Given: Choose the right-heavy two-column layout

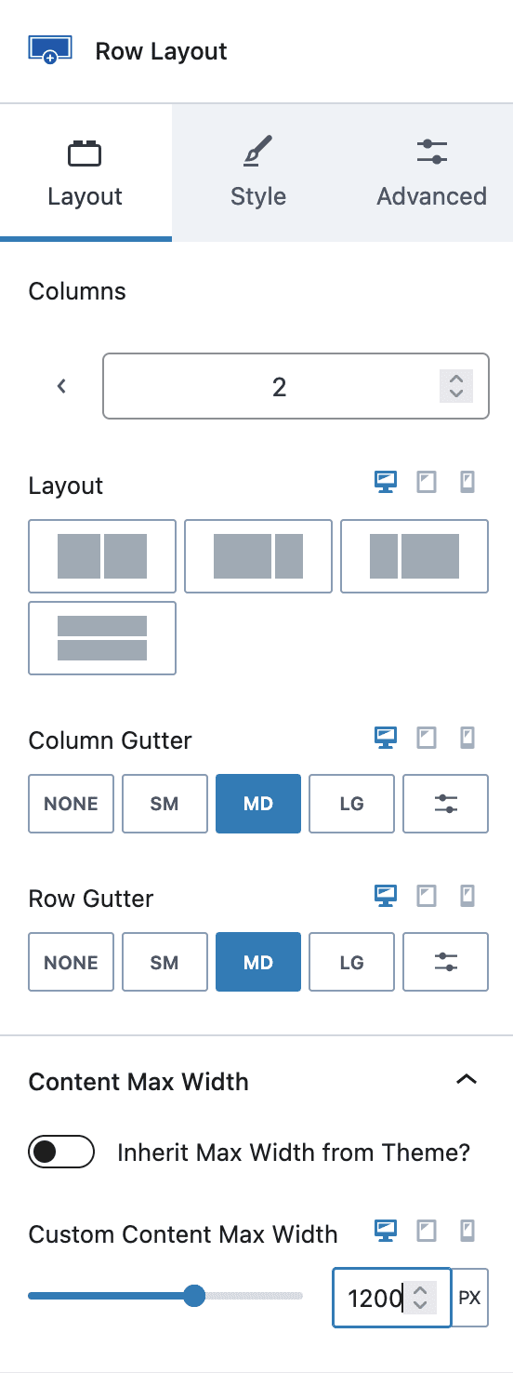Looking at the screenshot, I should tap(414, 556).
